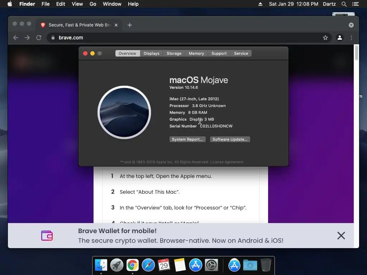Click the date and time in the menu bar

click(x=294, y=4)
